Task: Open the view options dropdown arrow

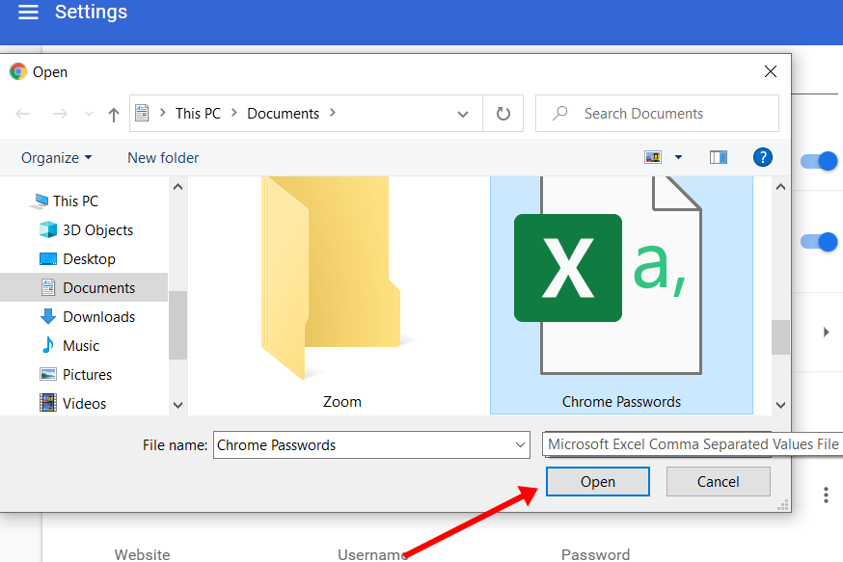Action: (x=678, y=157)
